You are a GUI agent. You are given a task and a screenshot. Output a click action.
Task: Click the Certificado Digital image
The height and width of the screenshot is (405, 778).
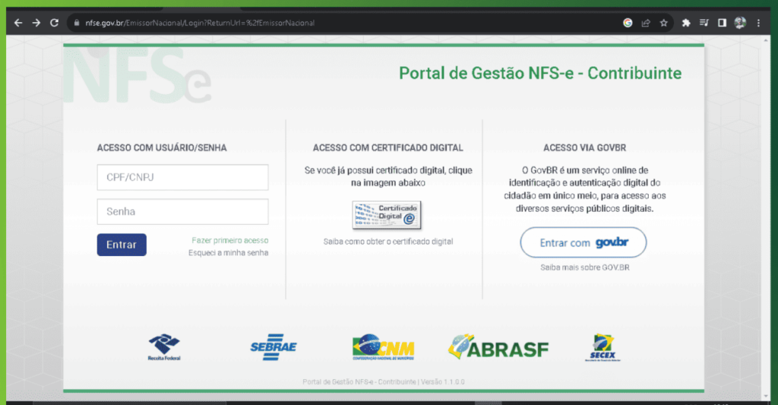387,215
